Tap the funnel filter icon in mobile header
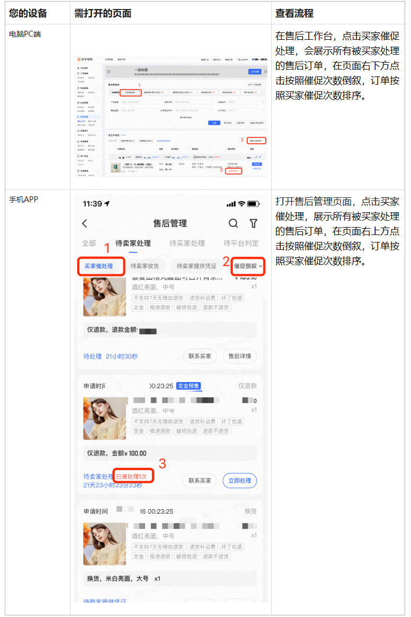This screenshot has height=617, width=411. [x=254, y=223]
